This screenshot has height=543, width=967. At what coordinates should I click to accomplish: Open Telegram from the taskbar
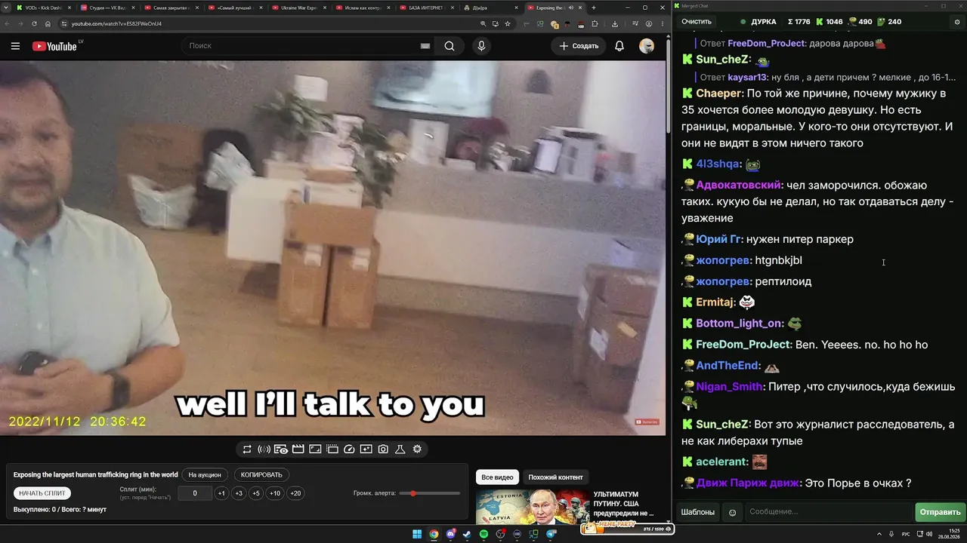(551, 534)
